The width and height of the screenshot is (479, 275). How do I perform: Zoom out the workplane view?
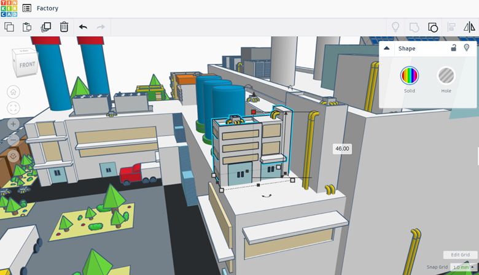tap(13, 140)
